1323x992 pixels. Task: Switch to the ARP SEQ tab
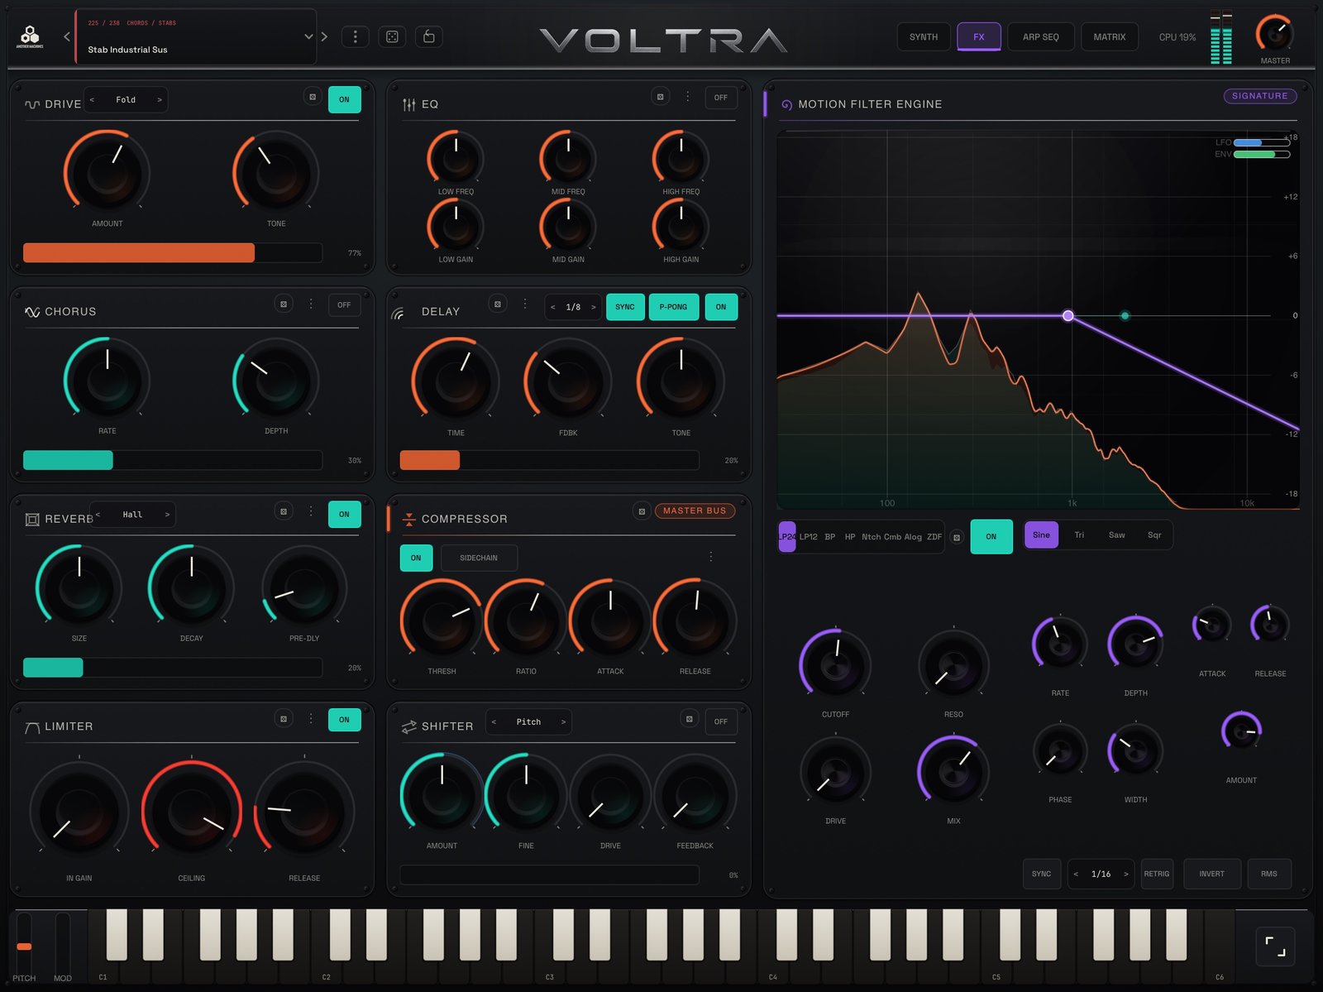coord(1040,37)
